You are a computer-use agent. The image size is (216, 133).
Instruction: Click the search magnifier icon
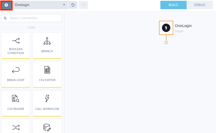pyautogui.click(x=5, y=18)
